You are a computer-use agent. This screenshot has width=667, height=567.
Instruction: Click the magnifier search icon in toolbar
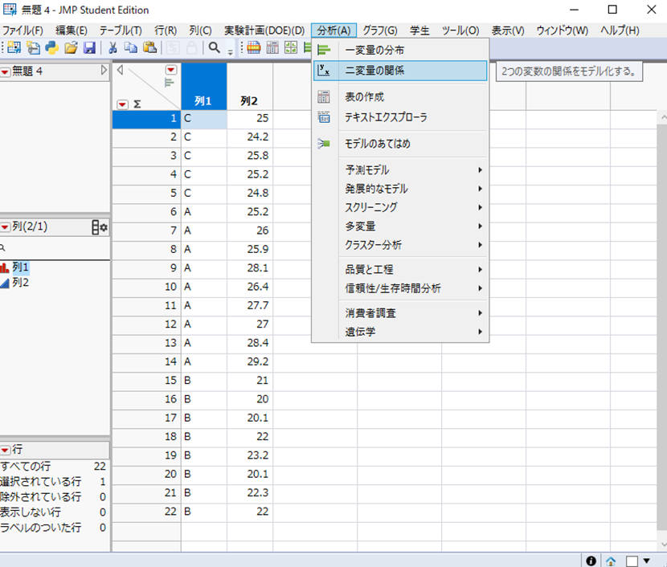215,48
